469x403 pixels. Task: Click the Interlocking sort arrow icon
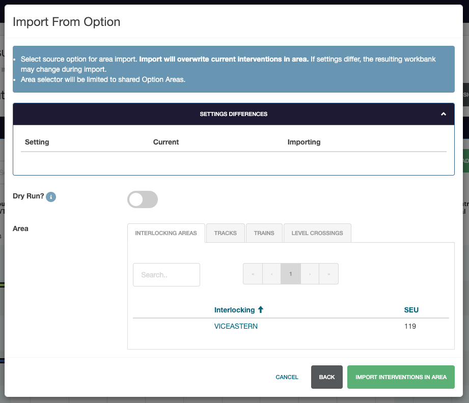coord(261,309)
